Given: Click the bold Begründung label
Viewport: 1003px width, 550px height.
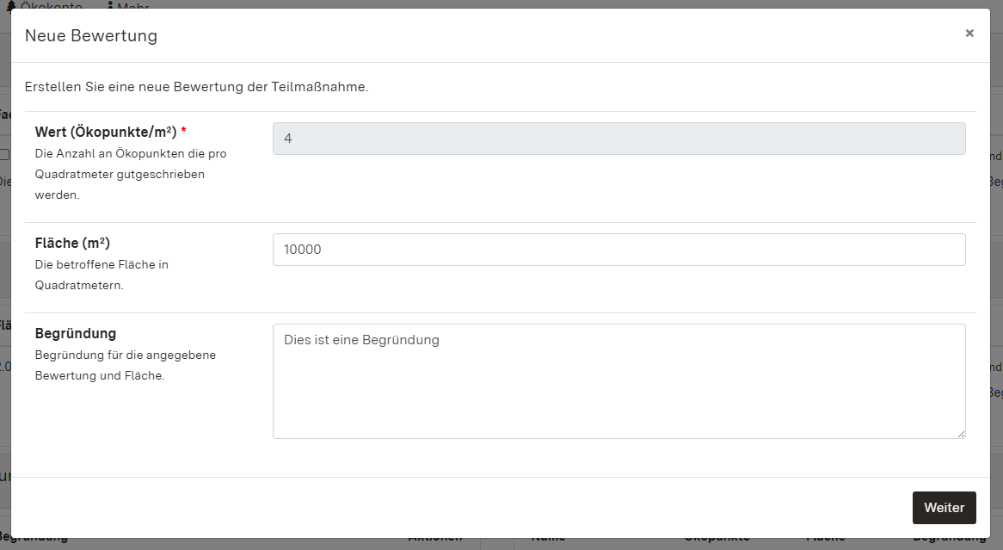Looking at the screenshot, I should coord(76,333).
